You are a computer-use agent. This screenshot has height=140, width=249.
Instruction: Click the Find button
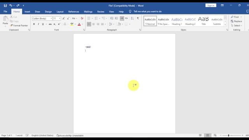coord(235,17)
